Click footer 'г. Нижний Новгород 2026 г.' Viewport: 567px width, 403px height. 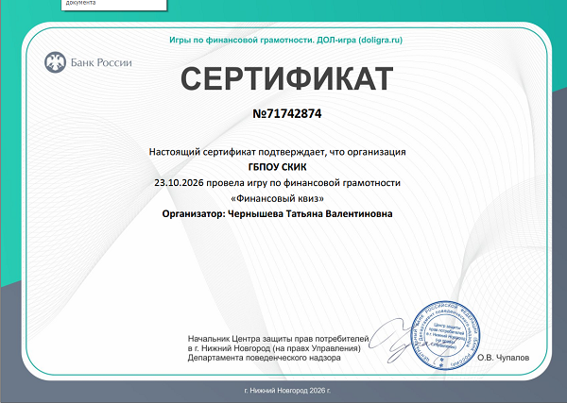(287, 391)
